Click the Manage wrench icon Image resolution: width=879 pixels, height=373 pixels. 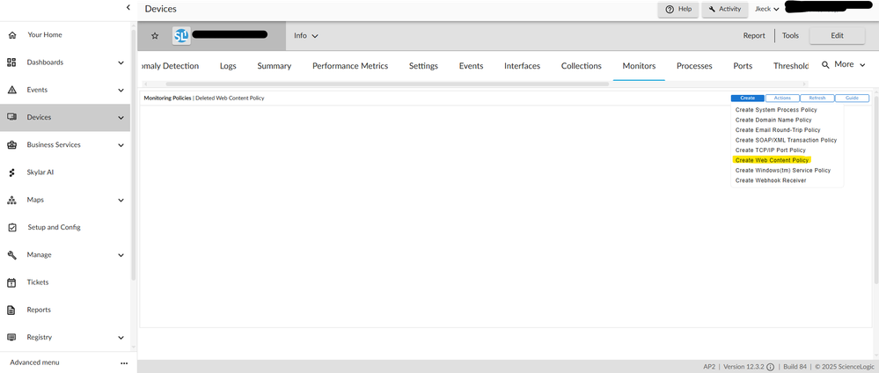(11, 254)
